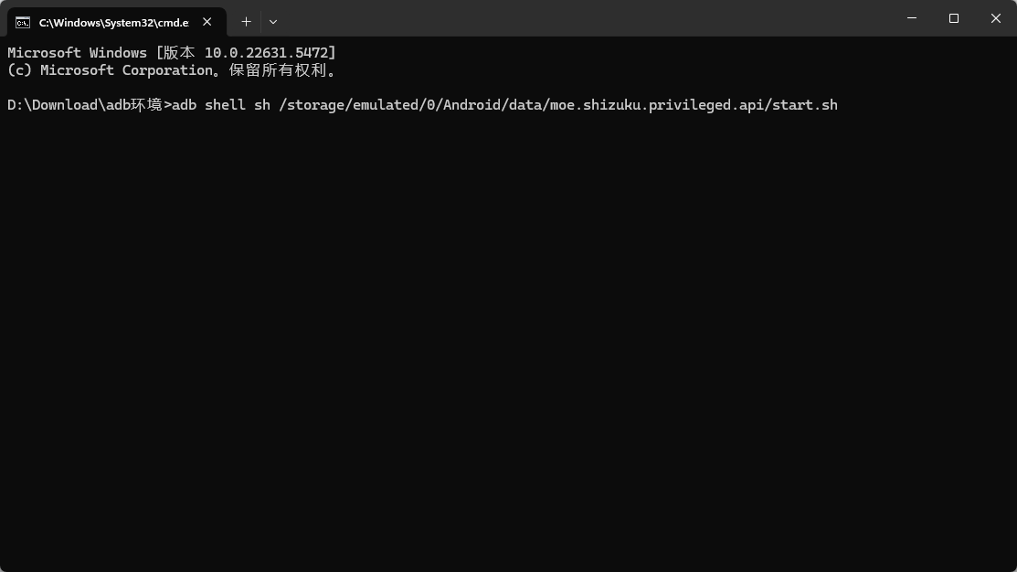Click the word "adb" after the prompt

pyautogui.click(x=184, y=105)
